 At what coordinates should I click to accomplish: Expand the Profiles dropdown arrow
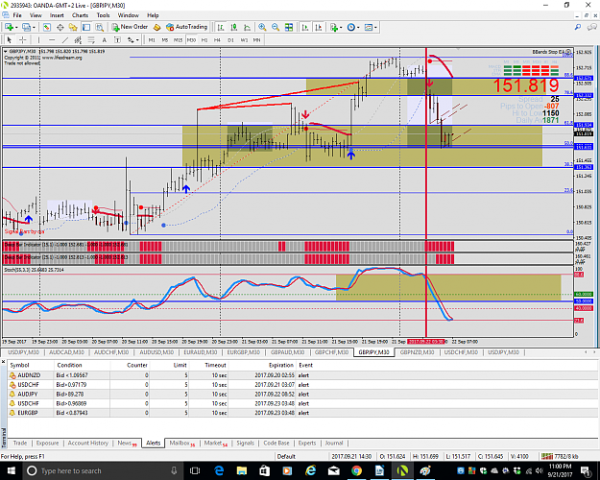coord(34,28)
